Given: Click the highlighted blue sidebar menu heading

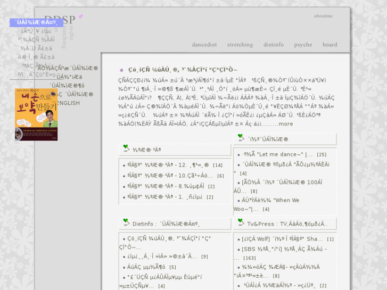Looking at the screenshot, I should pyautogui.click(x=37, y=23).
